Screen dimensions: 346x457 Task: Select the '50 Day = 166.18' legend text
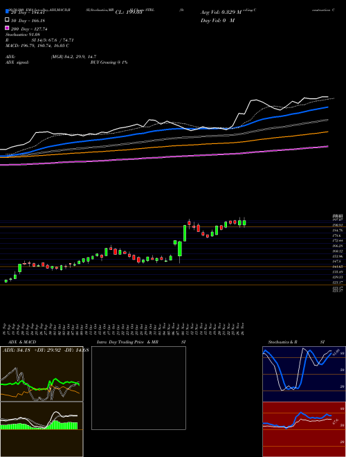point(28,21)
